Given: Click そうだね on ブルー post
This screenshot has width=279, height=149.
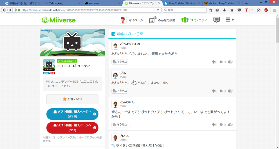Looking at the screenshot, I should pos(120,91).
